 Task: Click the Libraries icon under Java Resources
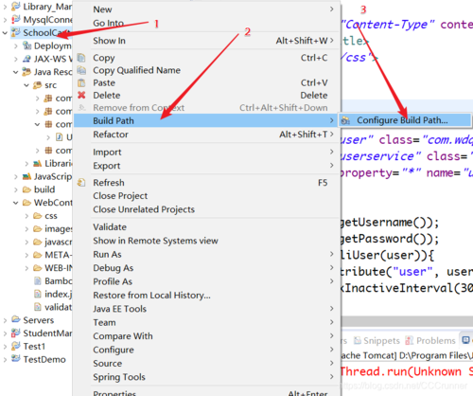coord(38,163)
